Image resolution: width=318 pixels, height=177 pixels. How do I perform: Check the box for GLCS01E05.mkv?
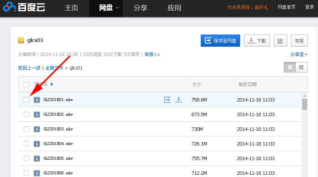point(26,158)
